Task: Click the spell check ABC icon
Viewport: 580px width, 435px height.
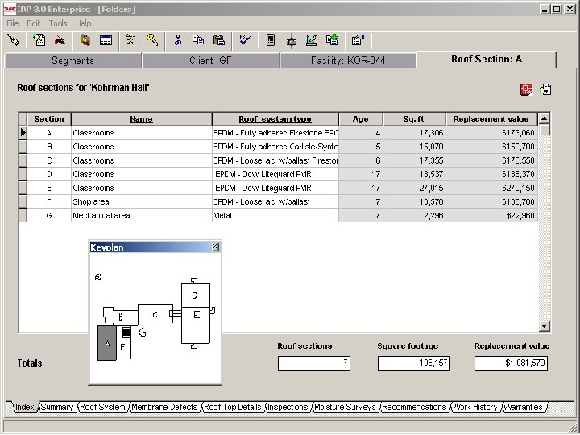Action: [245, 39]
